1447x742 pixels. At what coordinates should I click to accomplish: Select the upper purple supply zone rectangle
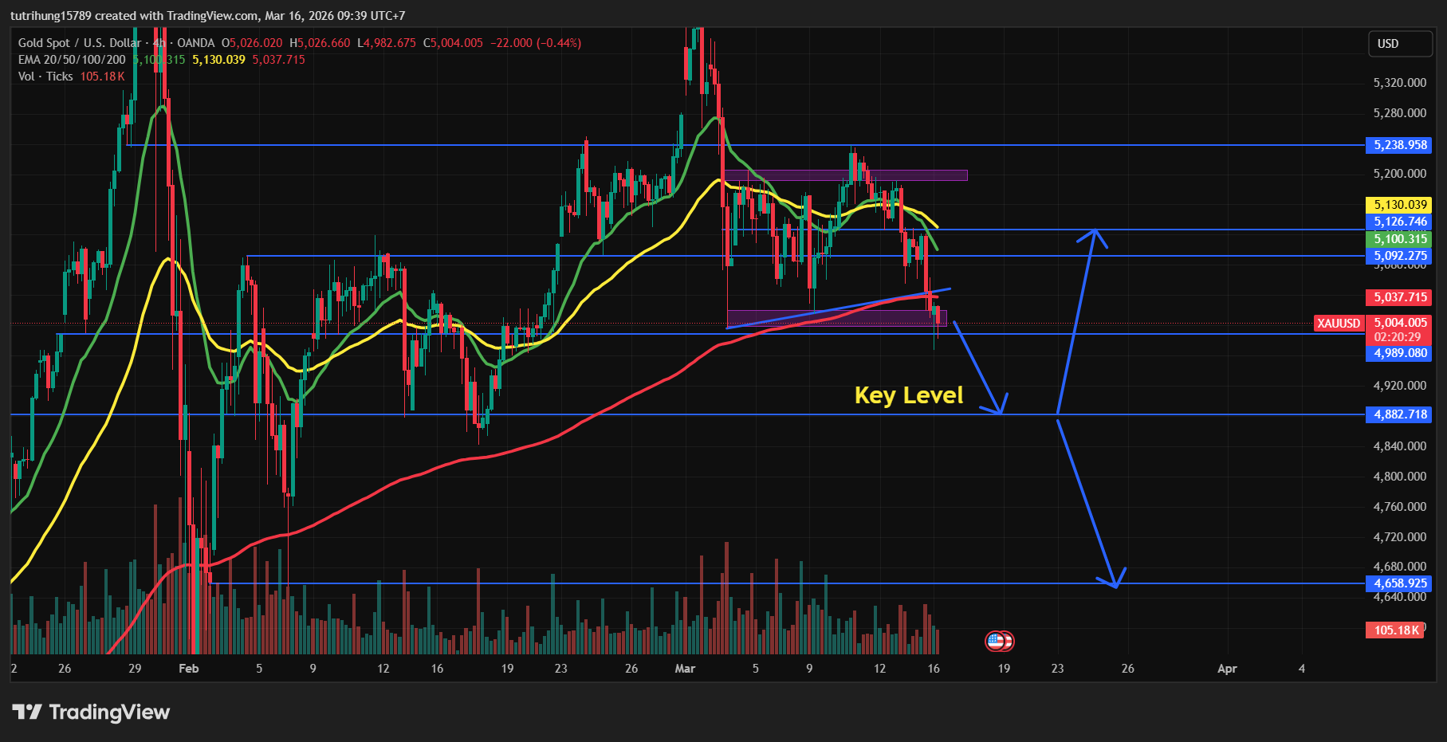845,175
